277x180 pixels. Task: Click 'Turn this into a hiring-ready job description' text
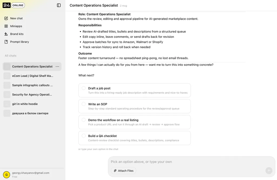(x=138, y=93)
